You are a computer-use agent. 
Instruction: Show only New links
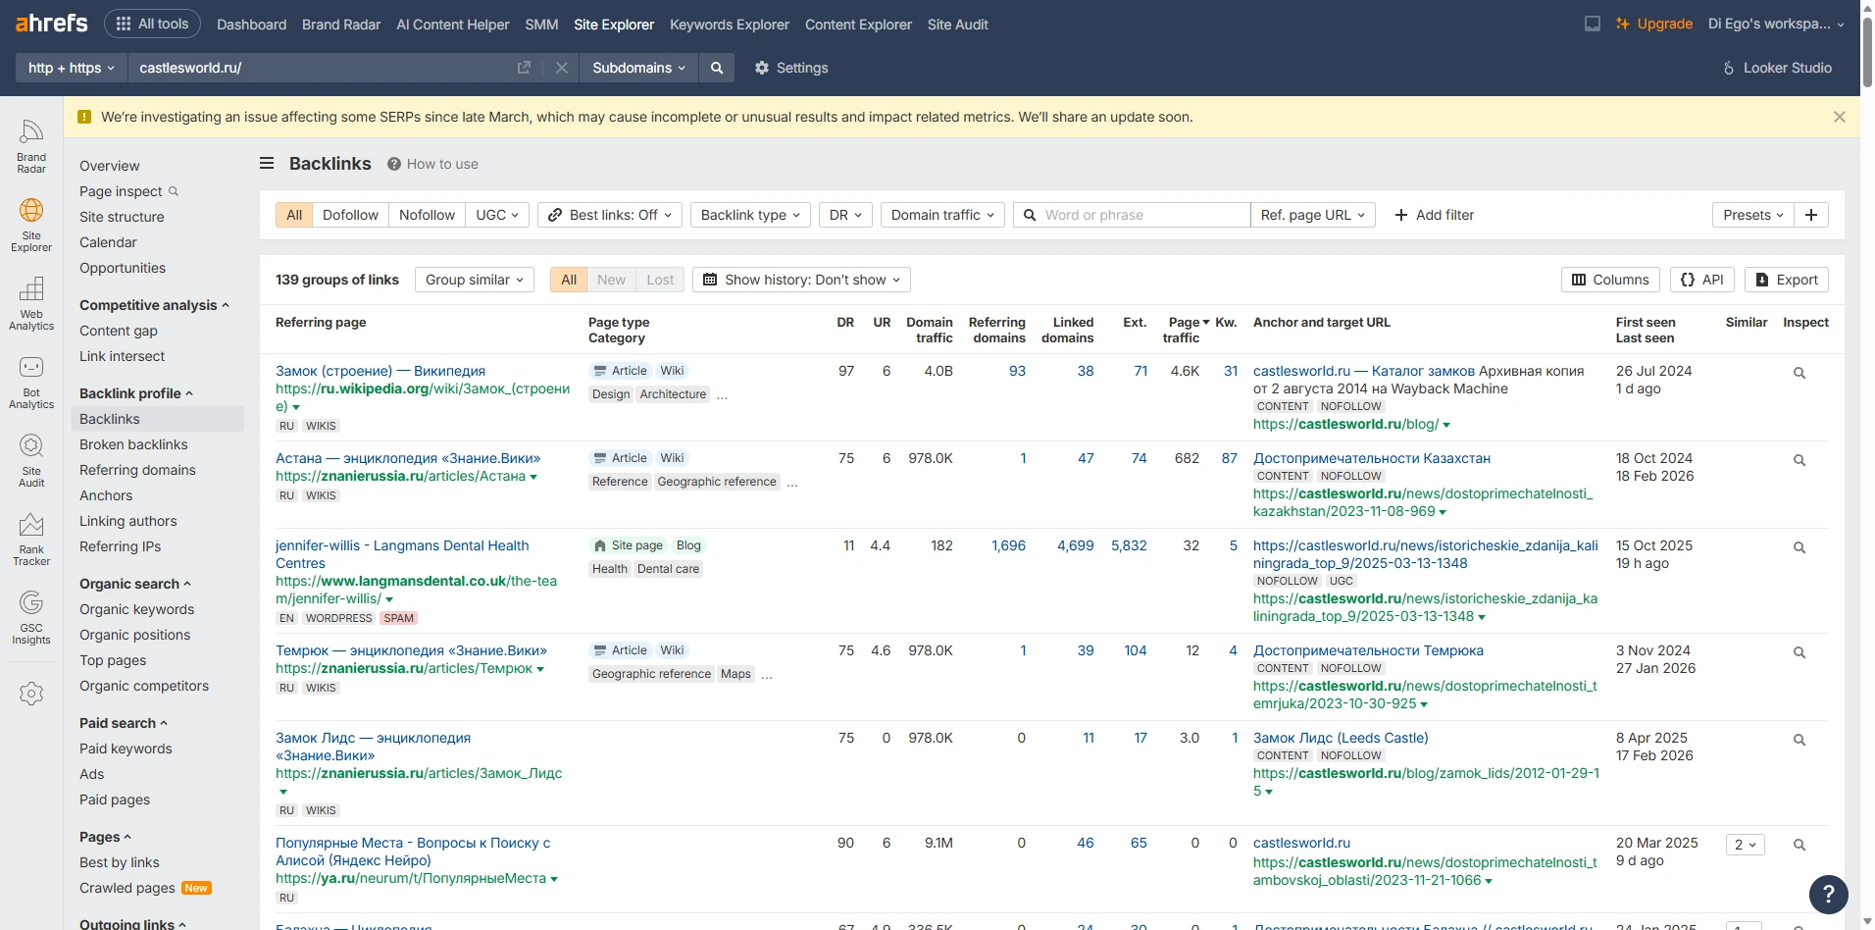[611, 280]
